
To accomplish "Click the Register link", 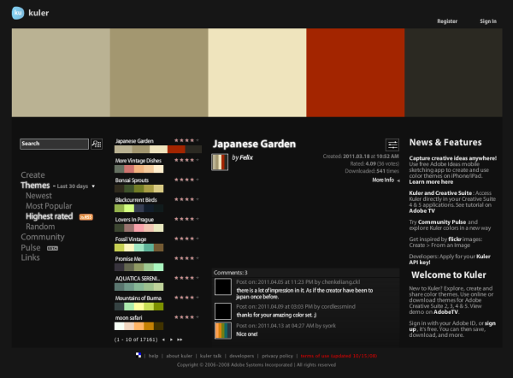I will 447,21.
